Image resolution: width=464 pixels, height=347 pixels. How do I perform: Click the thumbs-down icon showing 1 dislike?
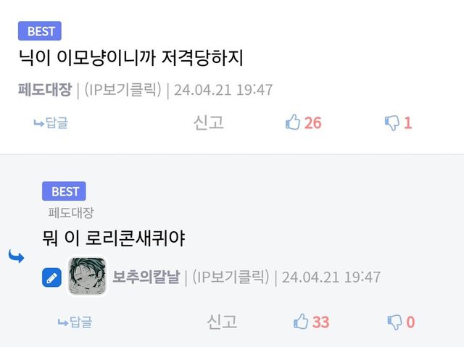pyautogui.click(x=392, y=123)
